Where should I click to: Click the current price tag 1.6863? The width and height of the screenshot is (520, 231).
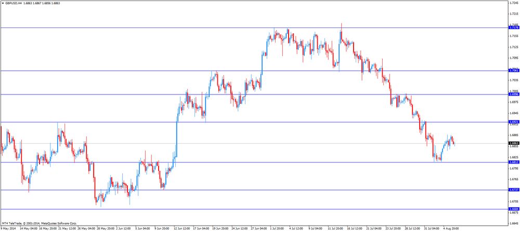[513, 143]
